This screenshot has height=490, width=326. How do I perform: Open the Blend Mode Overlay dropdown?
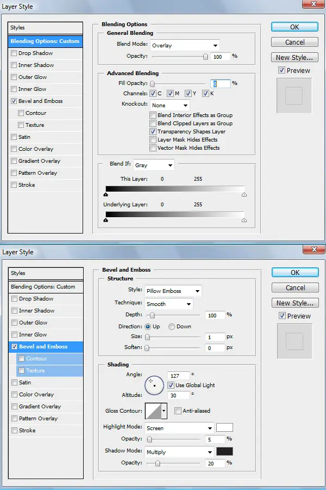(185, 45)
